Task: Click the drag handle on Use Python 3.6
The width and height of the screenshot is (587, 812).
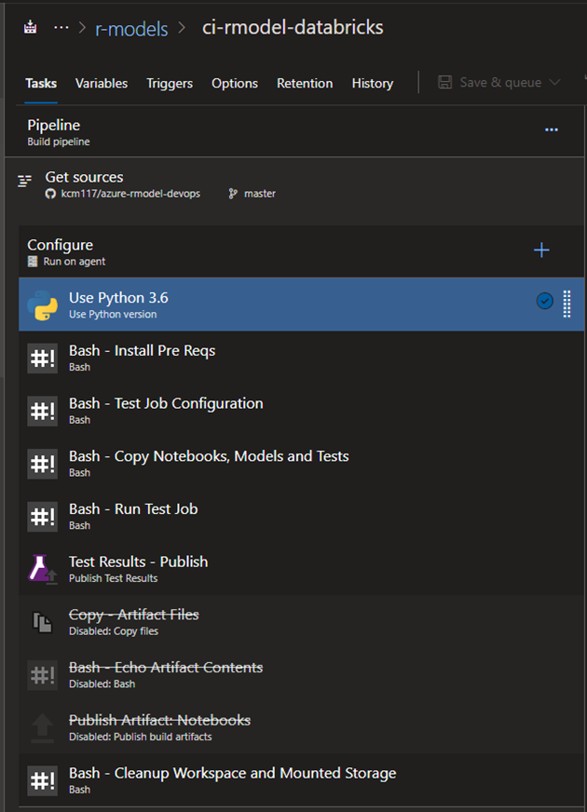Action: click(x=567, y=304)
